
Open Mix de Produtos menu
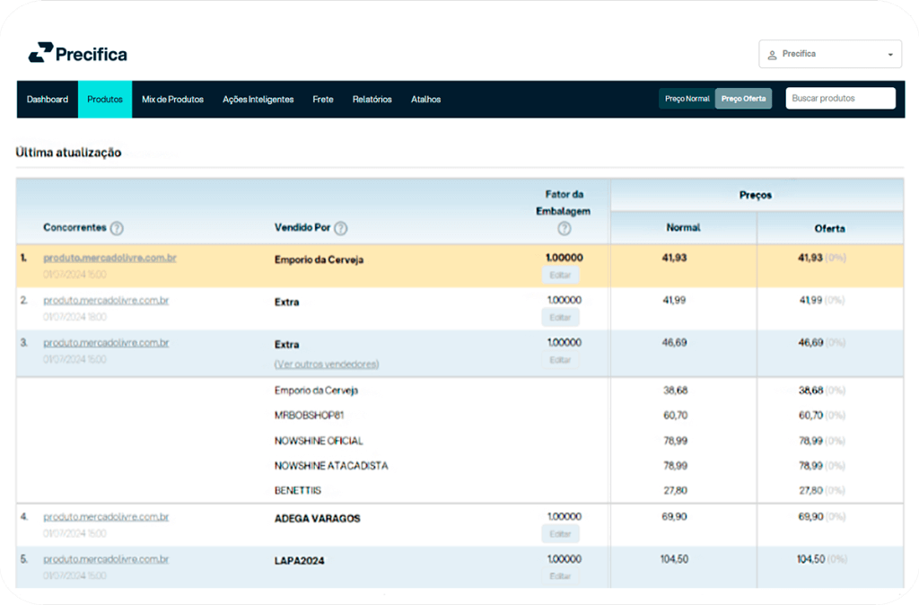[172, 99]
